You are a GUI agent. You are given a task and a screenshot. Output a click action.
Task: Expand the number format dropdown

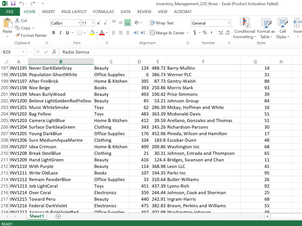coord(229,23)
